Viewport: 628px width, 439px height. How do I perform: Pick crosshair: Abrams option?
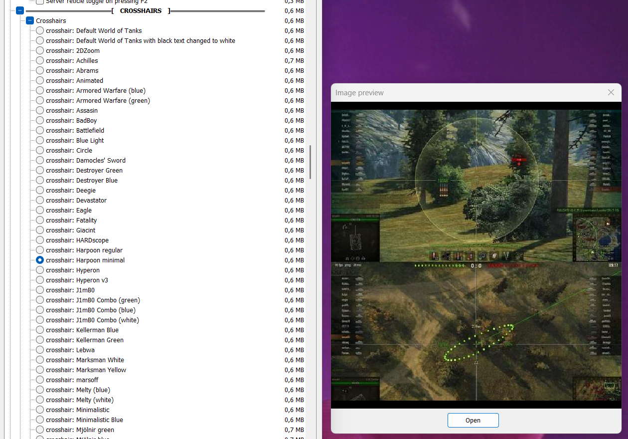click(x=40, y=70)
